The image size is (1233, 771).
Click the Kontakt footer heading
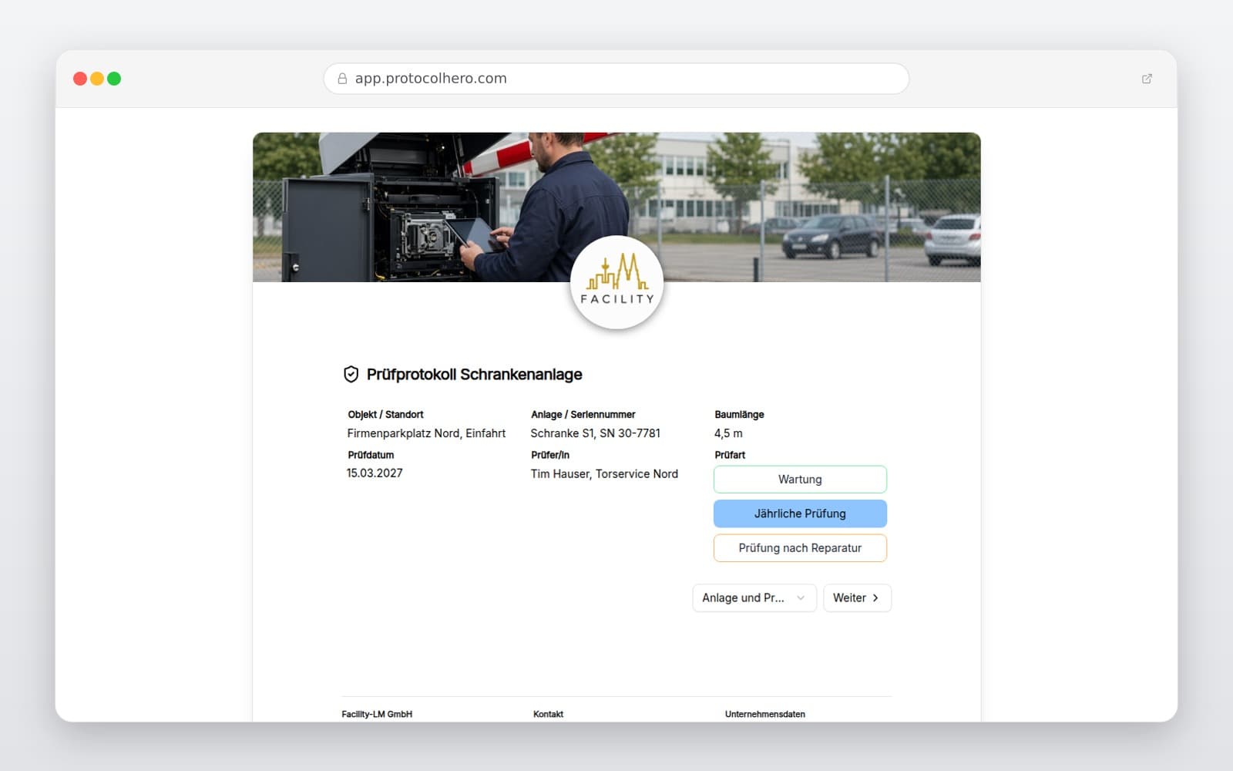click(548, 715)
